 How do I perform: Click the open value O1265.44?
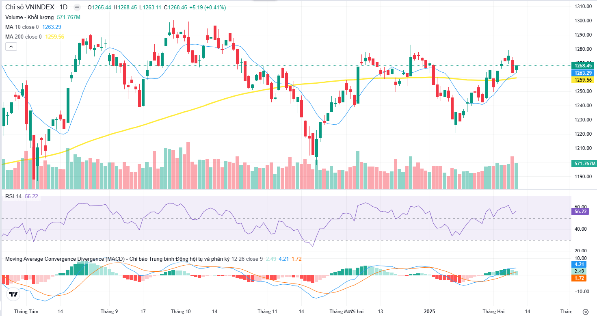(x=100, y=7)
